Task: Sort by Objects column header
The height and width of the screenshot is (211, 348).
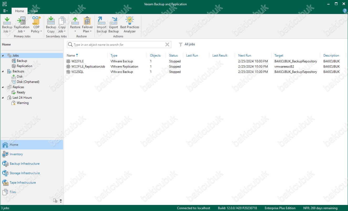Action: pos(155,56)
